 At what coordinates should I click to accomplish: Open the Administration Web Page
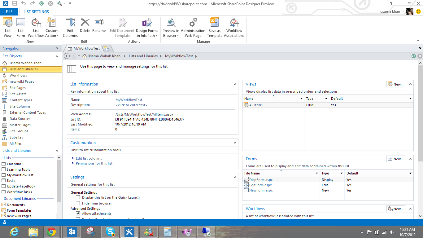[193, 27]
